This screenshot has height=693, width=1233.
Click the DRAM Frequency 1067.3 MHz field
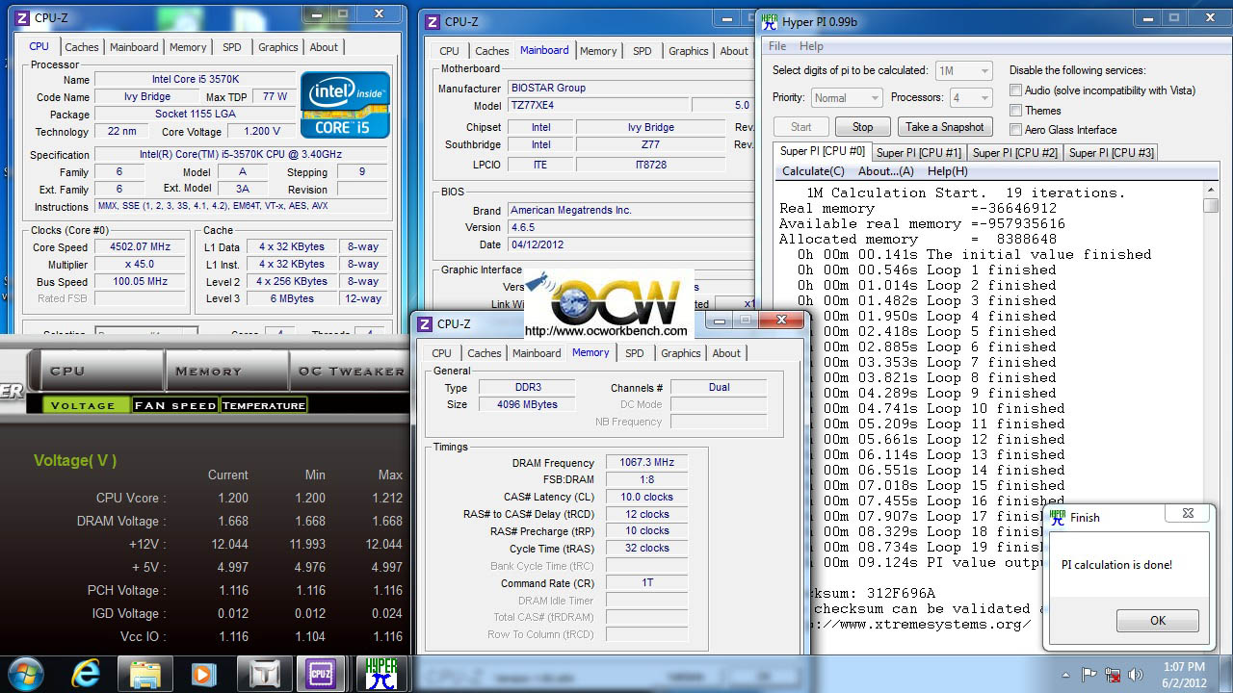pyautogui.click(x=647, y=463)
